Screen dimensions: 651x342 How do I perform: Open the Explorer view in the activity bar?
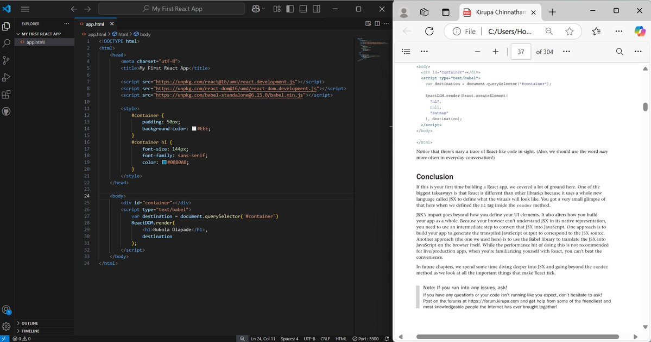[x=6, y=26]
